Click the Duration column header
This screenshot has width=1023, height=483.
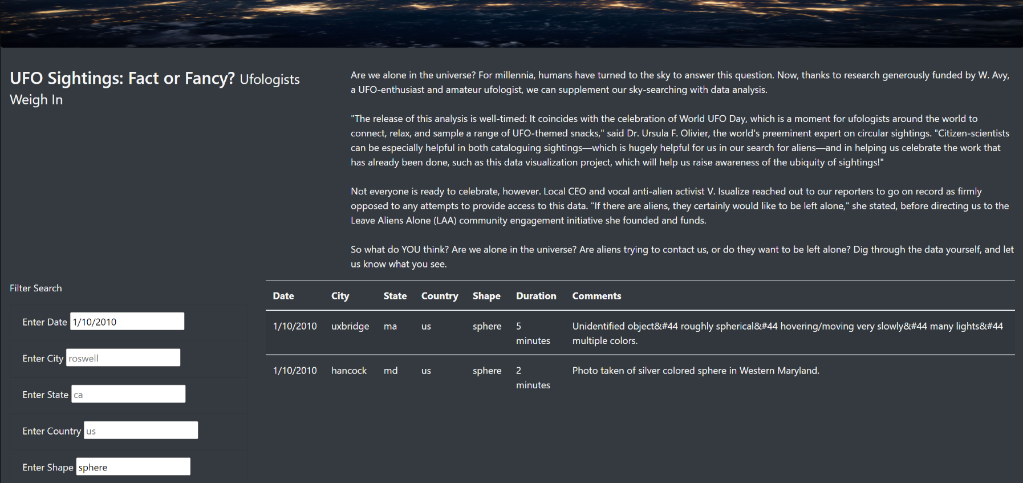(535, 296)
